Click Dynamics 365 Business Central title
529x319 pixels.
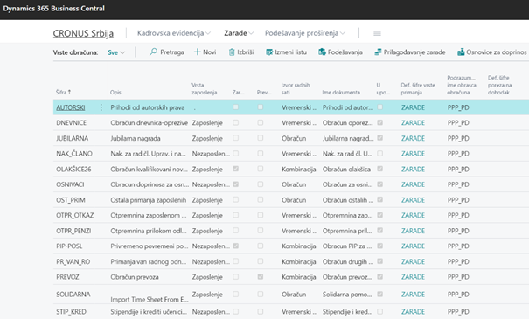[x=53, y=9]
